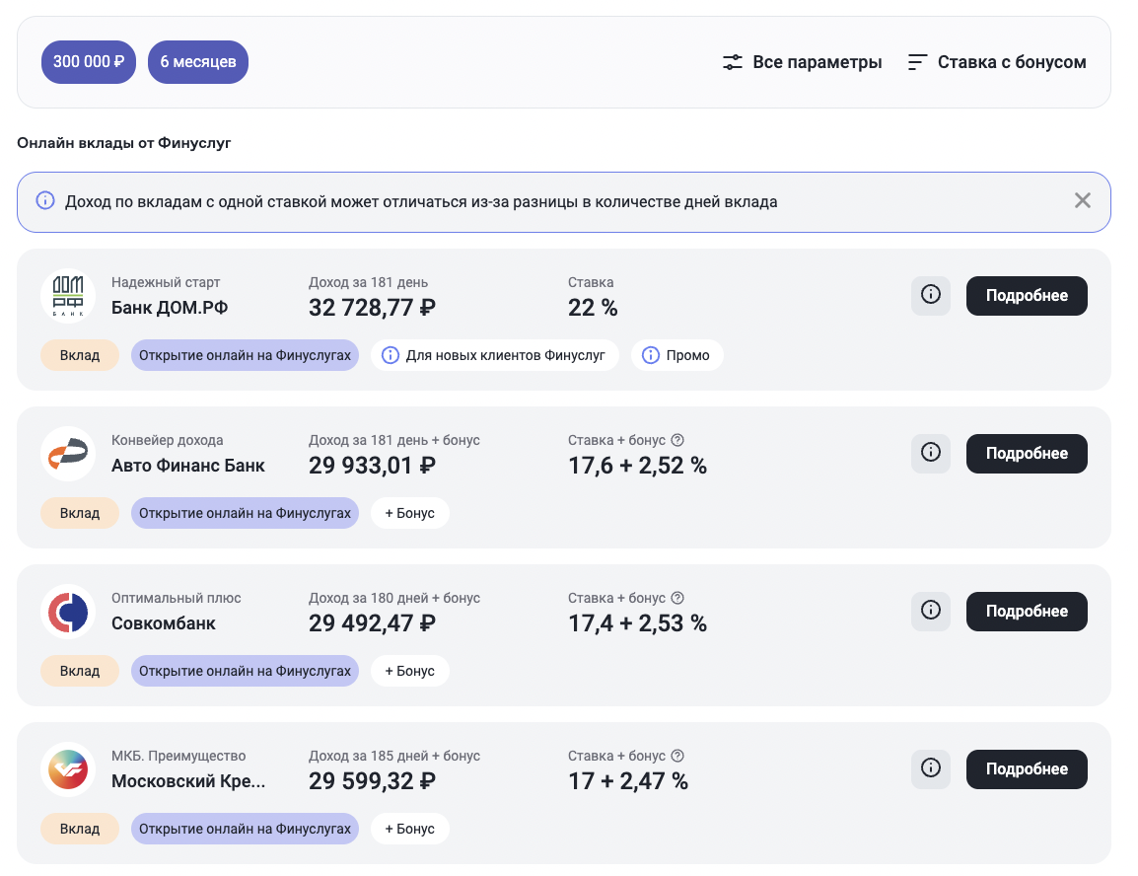Open info icon for Банк ДОМ.РФ deposit
Viewport: 1138px width, 876px height.
pyautogui.click(x=930, y=295)
